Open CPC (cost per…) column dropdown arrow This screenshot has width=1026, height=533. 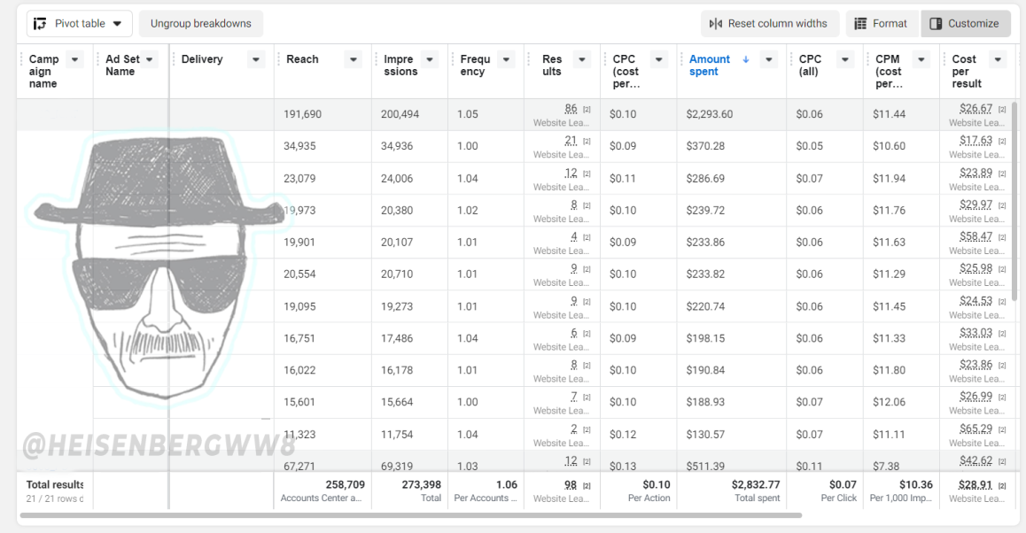point(659,59)
